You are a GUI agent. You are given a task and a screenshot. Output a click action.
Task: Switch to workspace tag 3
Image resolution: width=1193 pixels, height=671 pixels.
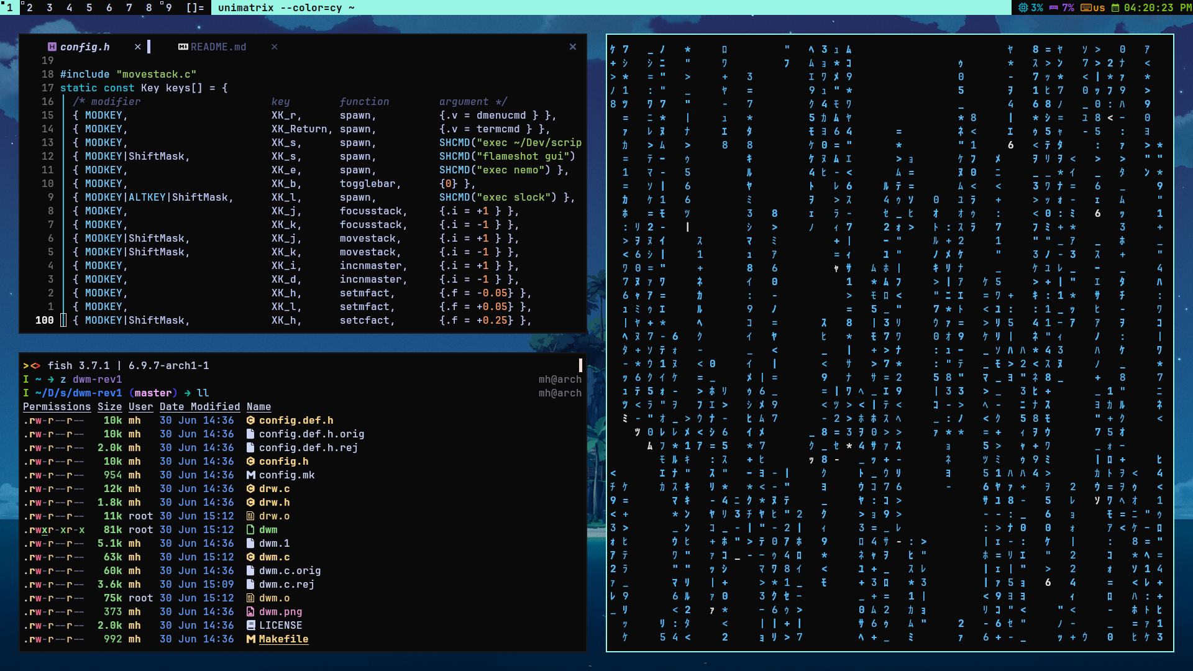click(x=50, y=8)
